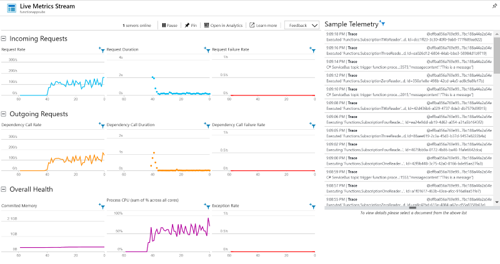Click the Pin toolbar button

point(191,25)
